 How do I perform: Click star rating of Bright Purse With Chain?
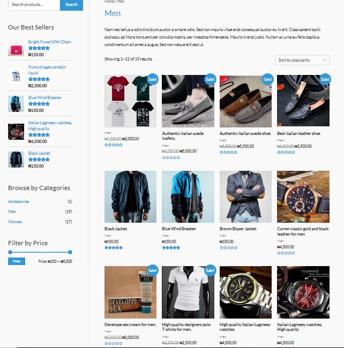click(x=39, y=48)
